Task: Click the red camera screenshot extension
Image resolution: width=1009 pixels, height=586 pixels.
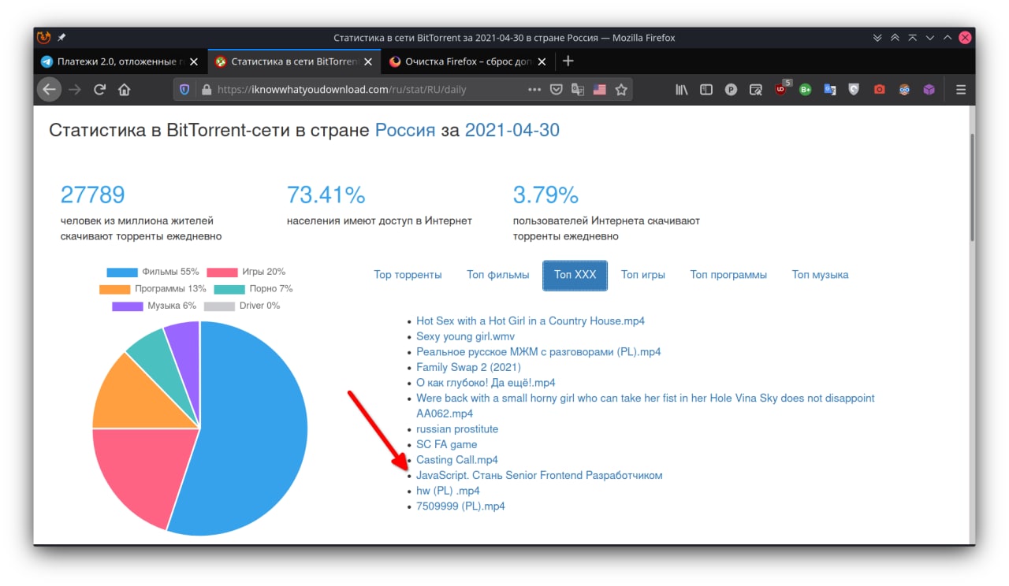Action: [879, 90]
